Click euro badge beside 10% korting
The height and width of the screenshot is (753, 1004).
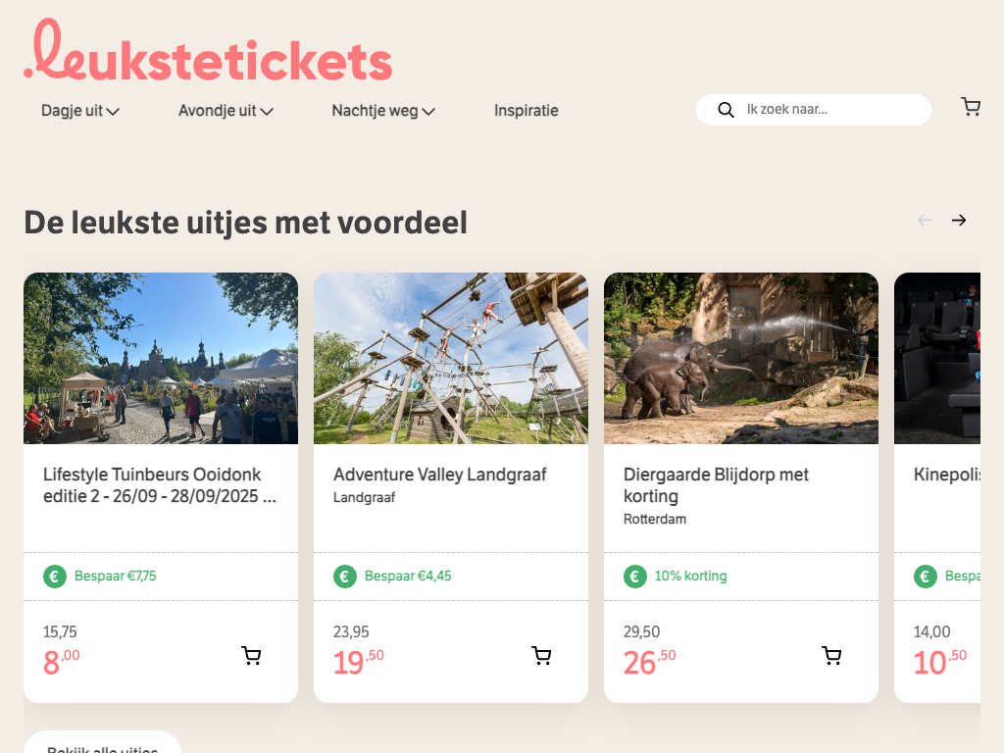635,577
